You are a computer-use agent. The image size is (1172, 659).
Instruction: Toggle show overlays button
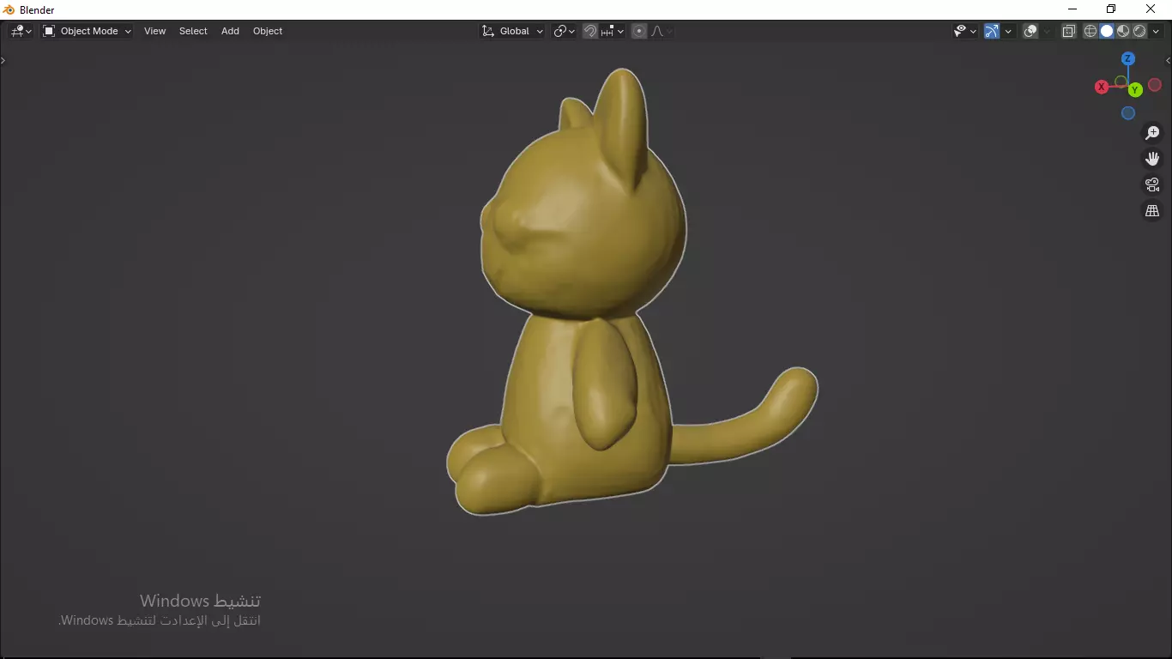1030,31
